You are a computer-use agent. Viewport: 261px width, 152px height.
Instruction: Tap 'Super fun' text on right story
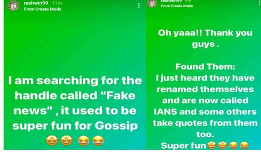184,146
